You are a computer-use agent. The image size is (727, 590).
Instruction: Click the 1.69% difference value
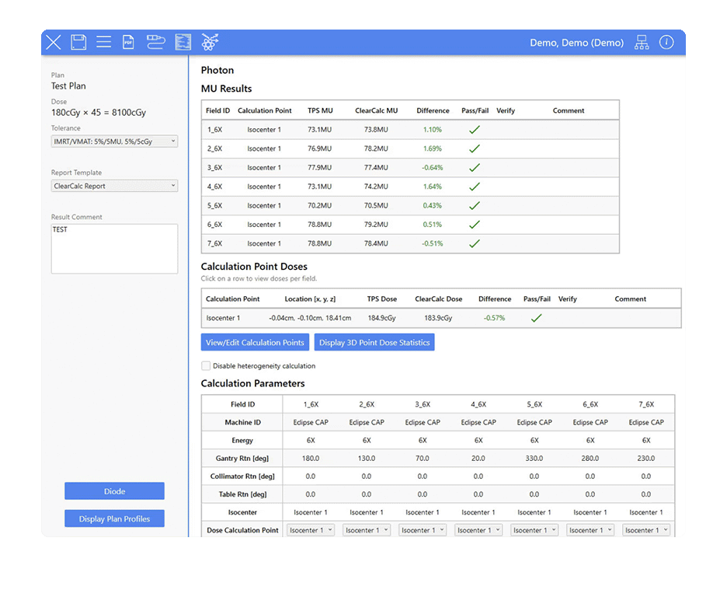pyautogui.click(x=432, y=149)
